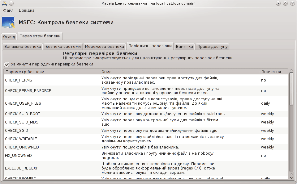Click the round window menu button beside the Mageia logo
This screenshot has height=184, width=297.
(x=11, y=3)
